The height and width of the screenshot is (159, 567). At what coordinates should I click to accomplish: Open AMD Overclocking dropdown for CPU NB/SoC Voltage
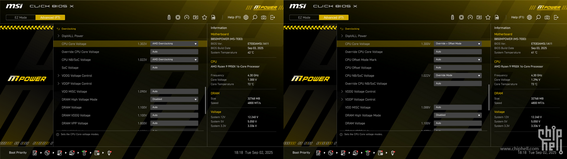click(x=174, y=59)
